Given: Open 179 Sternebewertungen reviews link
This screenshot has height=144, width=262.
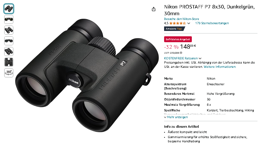Looking at the screenshot, I should pyautogui.click(x=212, y=23).
